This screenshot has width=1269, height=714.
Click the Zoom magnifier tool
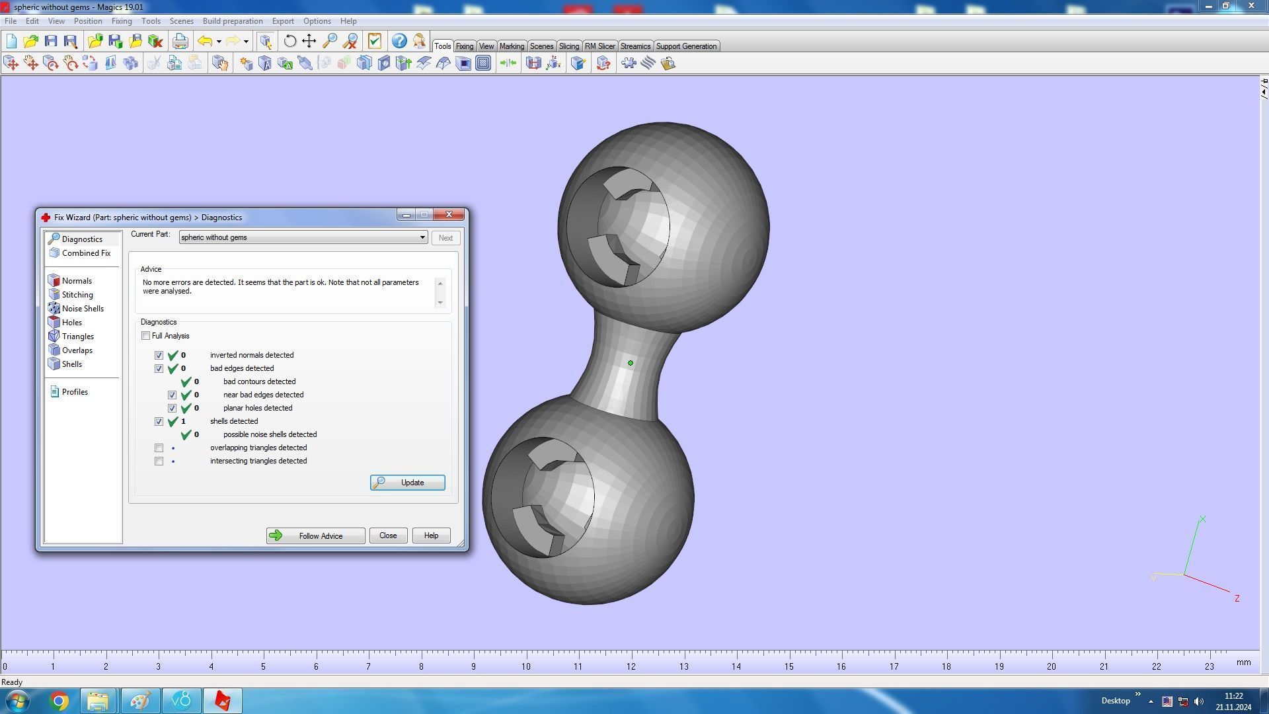[x=329, y=41]
